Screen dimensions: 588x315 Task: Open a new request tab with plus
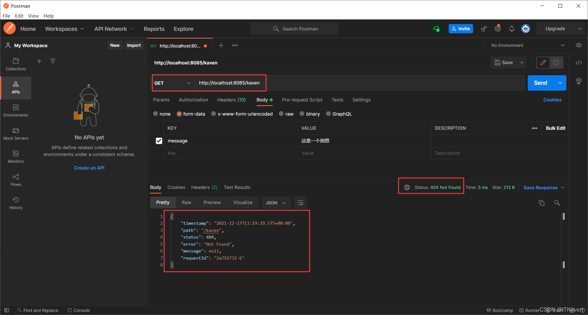pos(221,45)
